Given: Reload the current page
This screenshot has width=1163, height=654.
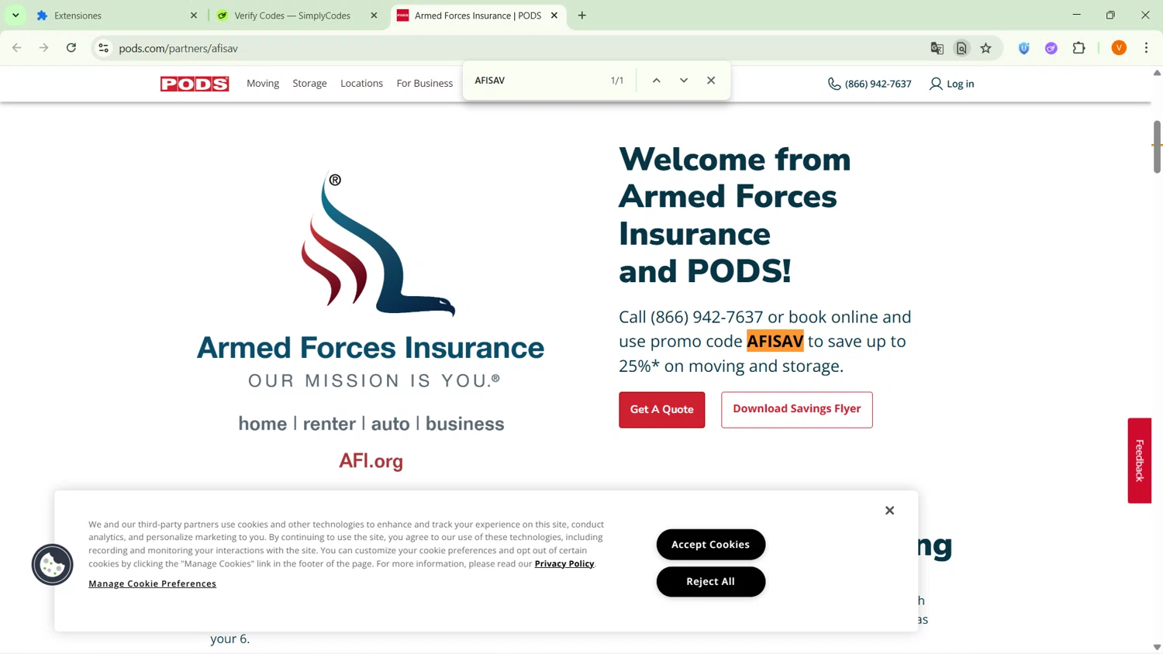Looking at the screenshot, I should [71, 48].
